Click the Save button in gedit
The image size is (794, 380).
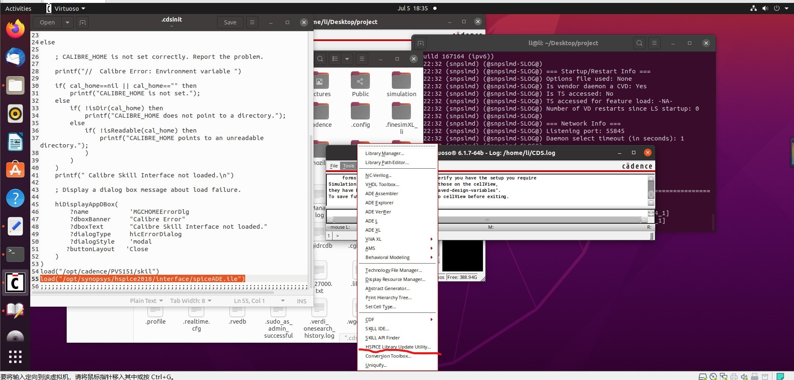coord(229,22)
